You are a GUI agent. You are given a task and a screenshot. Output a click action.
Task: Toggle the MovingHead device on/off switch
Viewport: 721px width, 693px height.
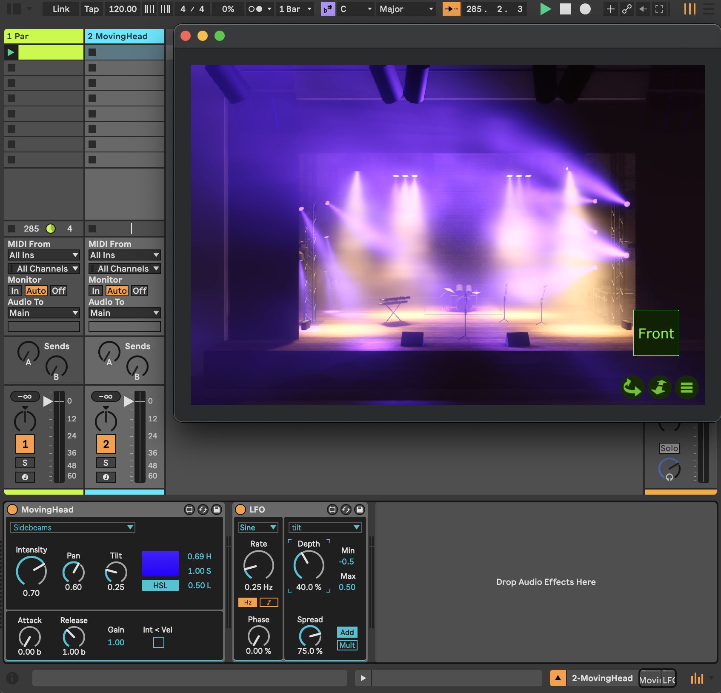12,510
